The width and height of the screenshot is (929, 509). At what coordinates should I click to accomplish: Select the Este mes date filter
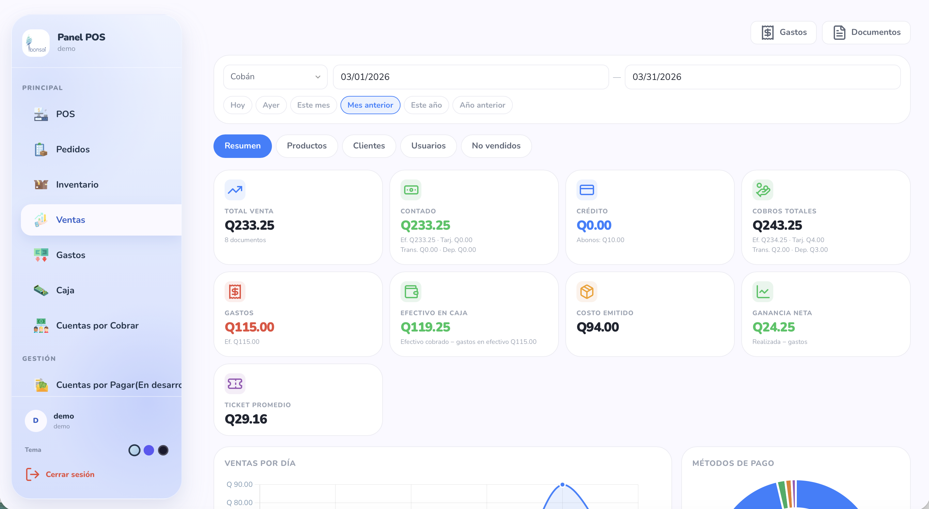313,105
